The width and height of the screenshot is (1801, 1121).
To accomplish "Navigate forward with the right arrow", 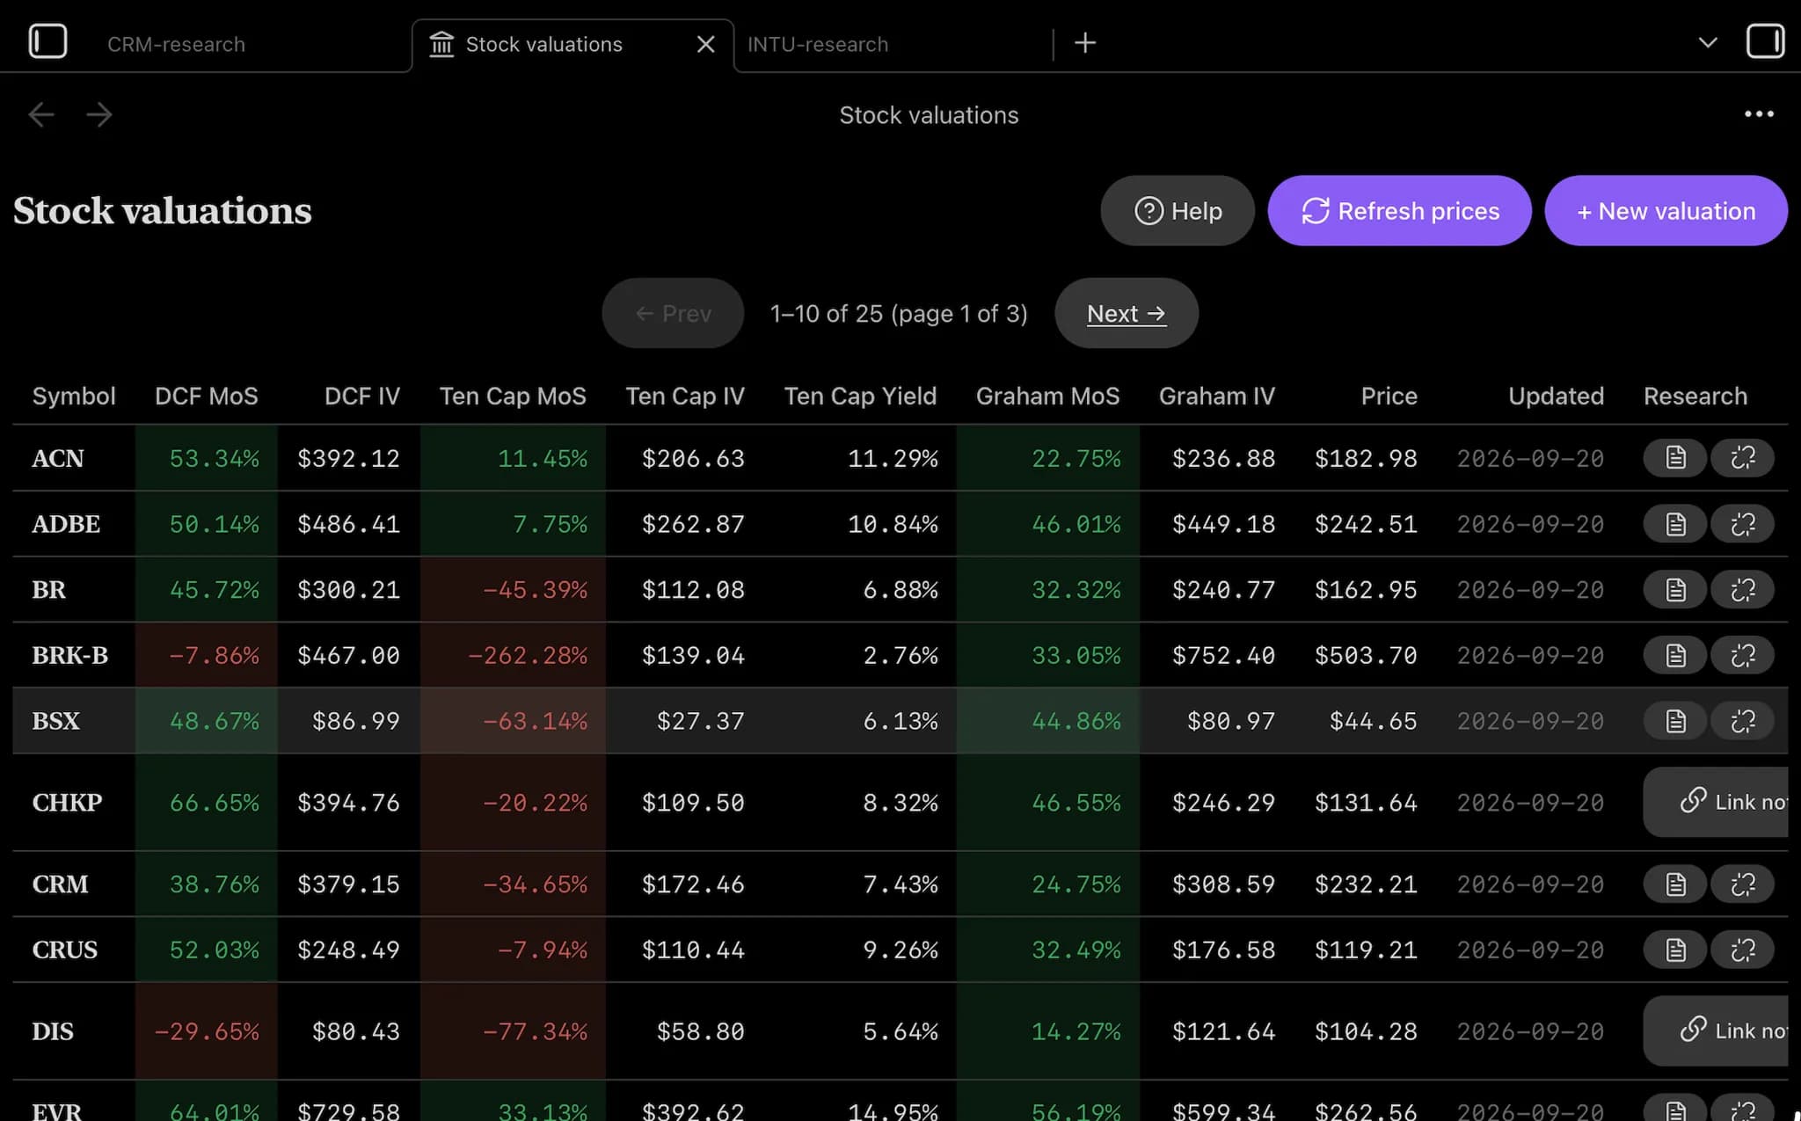I will [99, 114].
